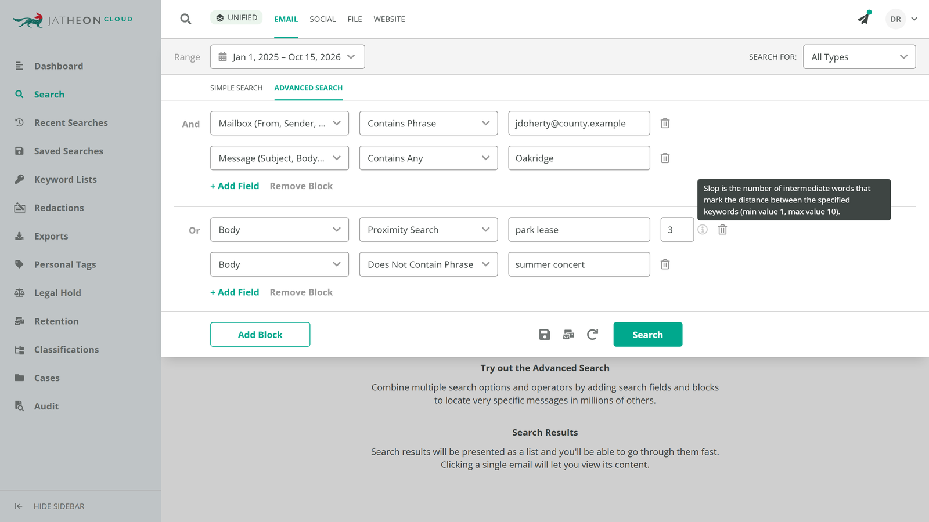929x522 pixels.
Task: Open the Mailbox (From, Sender field dropdown
Action: pos(279,123)
